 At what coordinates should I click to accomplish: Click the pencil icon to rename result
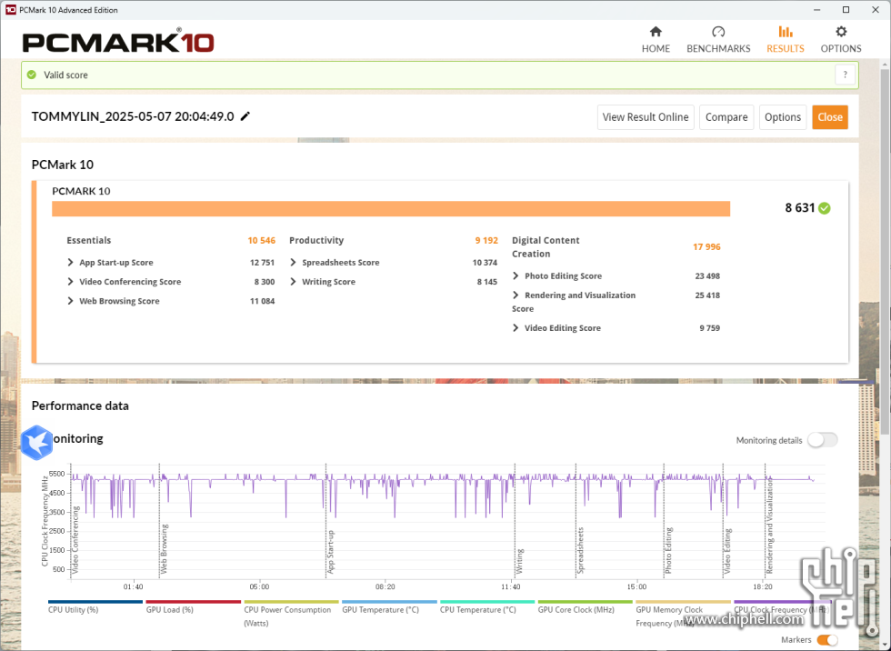tap(245, 116)
